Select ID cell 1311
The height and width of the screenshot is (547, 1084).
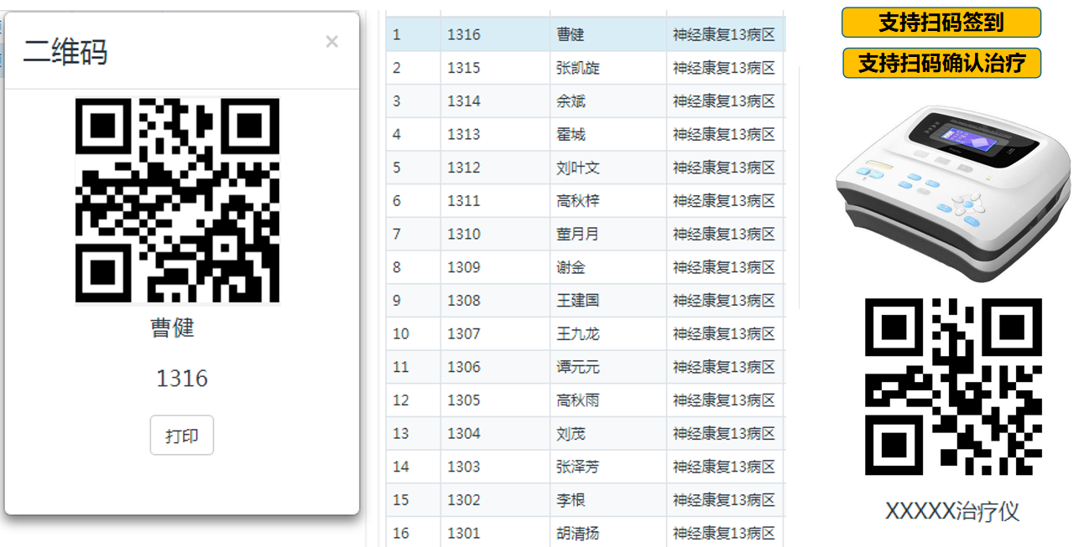pos(464,201)
